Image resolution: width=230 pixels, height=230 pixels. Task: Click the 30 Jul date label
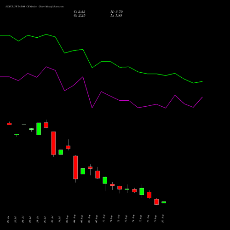pyautogui.click(x=52, y=219)
